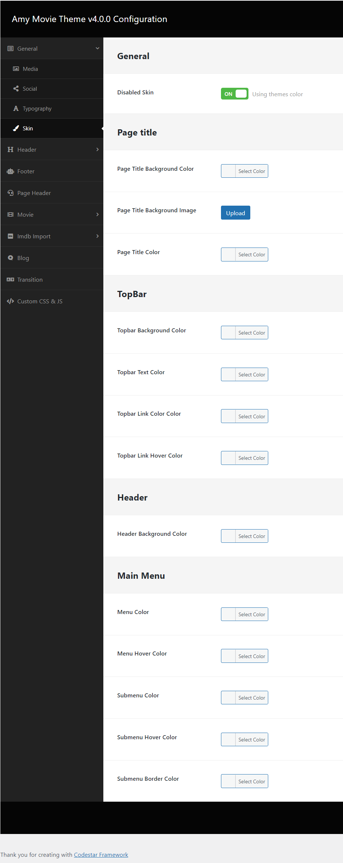The height and width of the screenshot is (863, 343).
Task: Click the Page Header headset icon
Action: pyautogui.click(x=10, y=193)
